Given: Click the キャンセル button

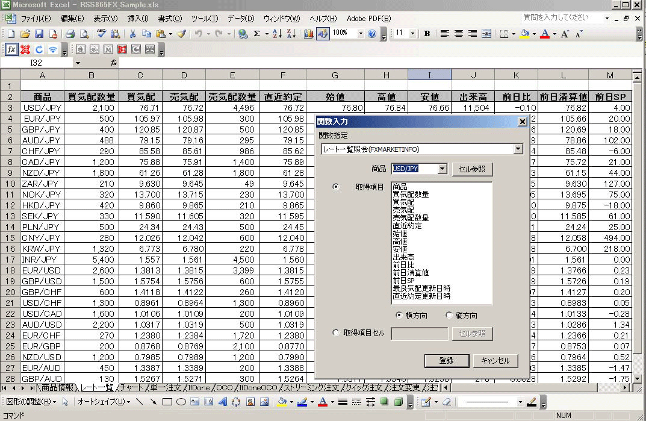Looking at the screenshot, I should click(x=495, y=360).
